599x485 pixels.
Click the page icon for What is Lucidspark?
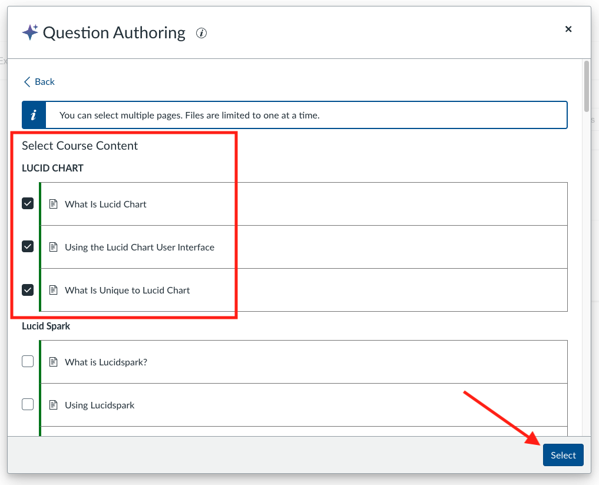pos(54,362)
